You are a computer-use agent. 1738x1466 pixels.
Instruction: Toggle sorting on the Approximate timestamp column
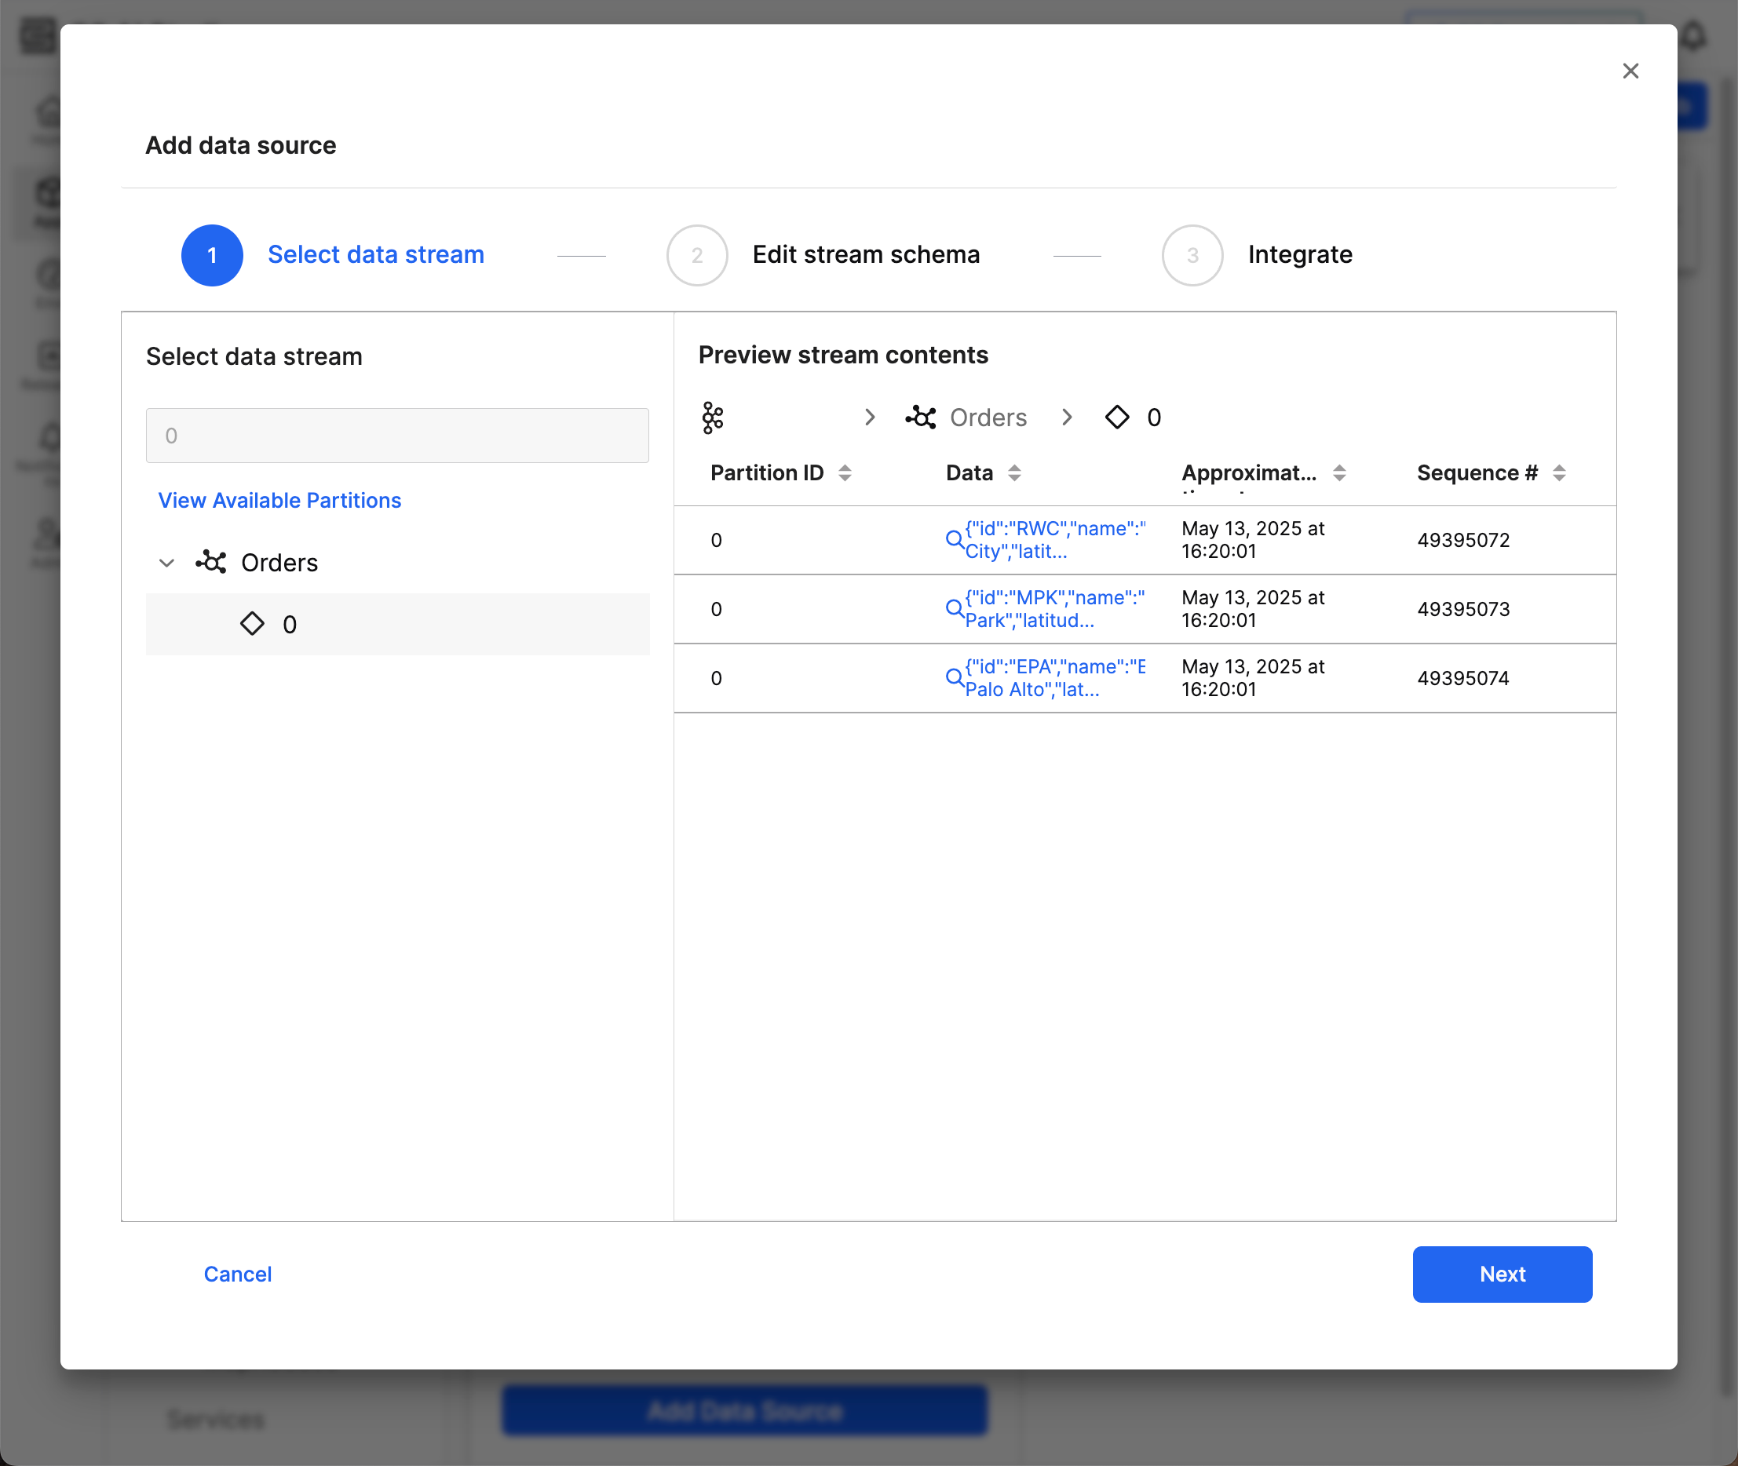coord(1340,472)
